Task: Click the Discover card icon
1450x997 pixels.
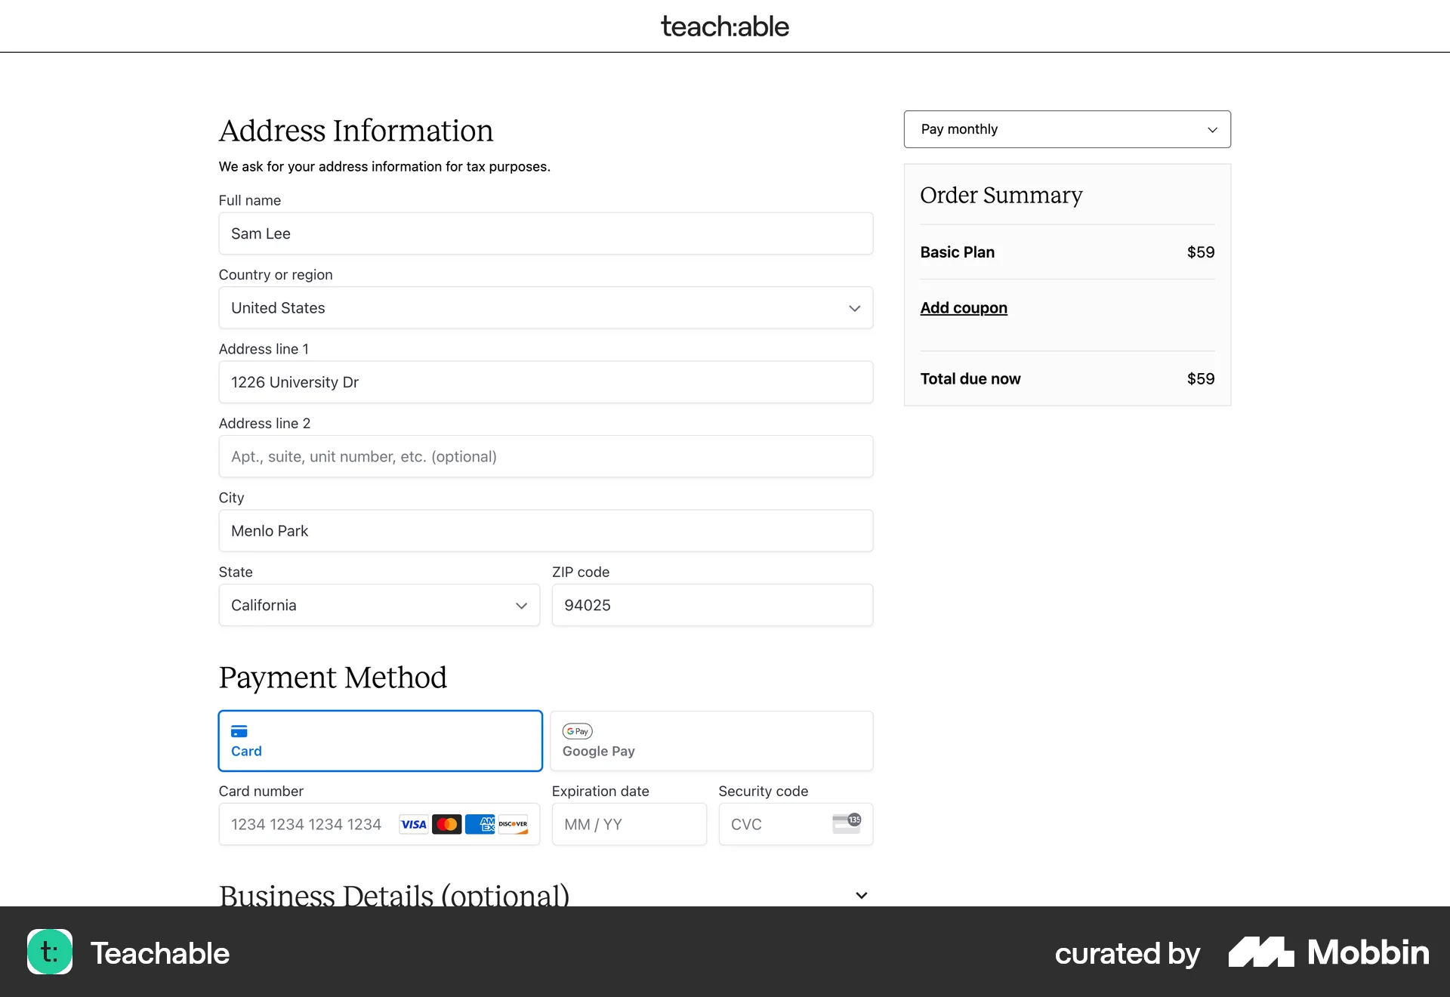Action: click(x=513, y=824)
